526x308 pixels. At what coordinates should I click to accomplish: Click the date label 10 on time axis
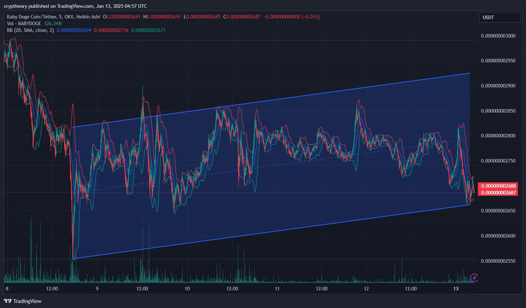pos(187,289)
